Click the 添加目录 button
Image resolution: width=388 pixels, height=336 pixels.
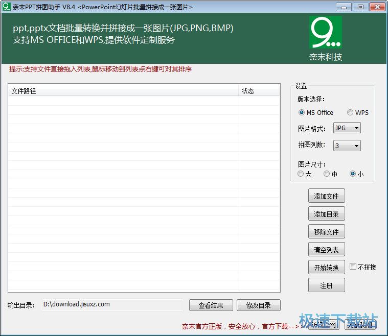pyautogui.click(x=327, y=214)
